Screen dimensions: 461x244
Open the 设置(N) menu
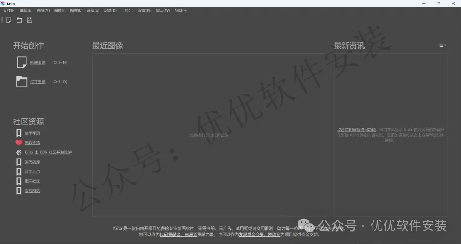click(x=144, y=10)
